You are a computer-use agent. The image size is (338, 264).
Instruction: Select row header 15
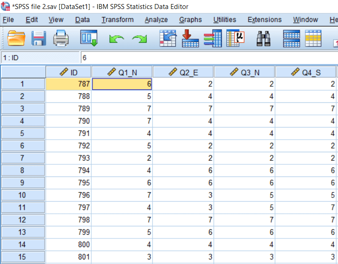[x=23, y=257]
